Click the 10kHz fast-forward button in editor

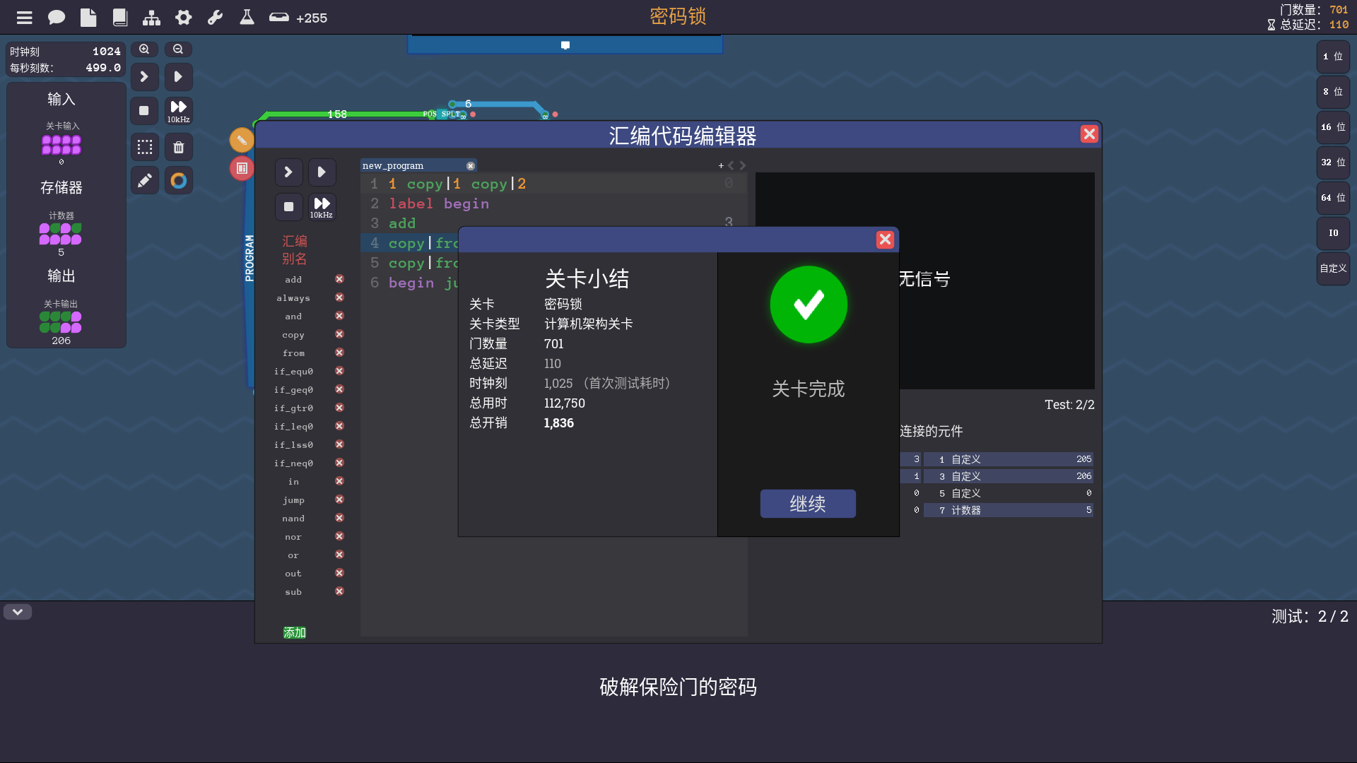pyautogui.click(x=322, y=207)
